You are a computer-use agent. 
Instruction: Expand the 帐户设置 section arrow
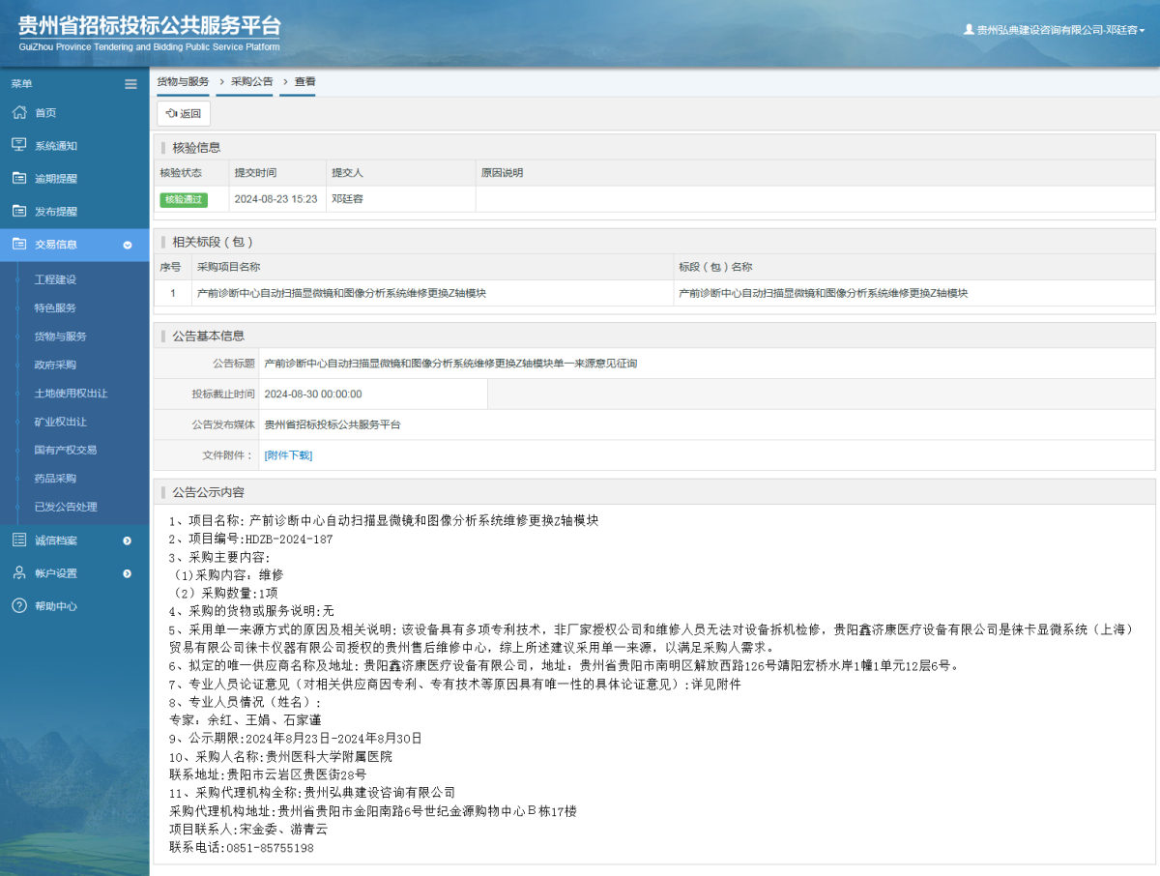(126, 572)
